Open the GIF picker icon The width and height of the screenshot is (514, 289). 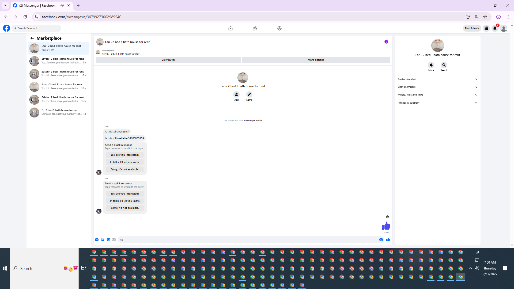pos(114,240)
